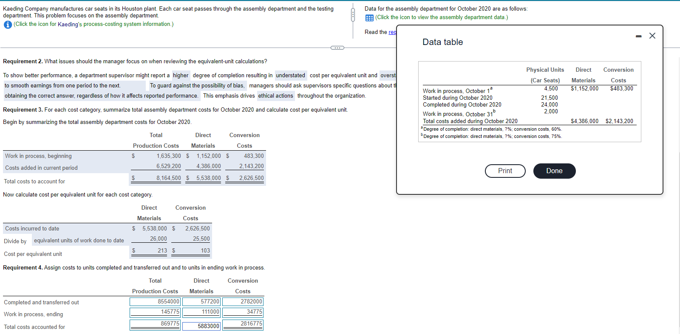
Task: Close the Data table dialog
Action: 652,36
